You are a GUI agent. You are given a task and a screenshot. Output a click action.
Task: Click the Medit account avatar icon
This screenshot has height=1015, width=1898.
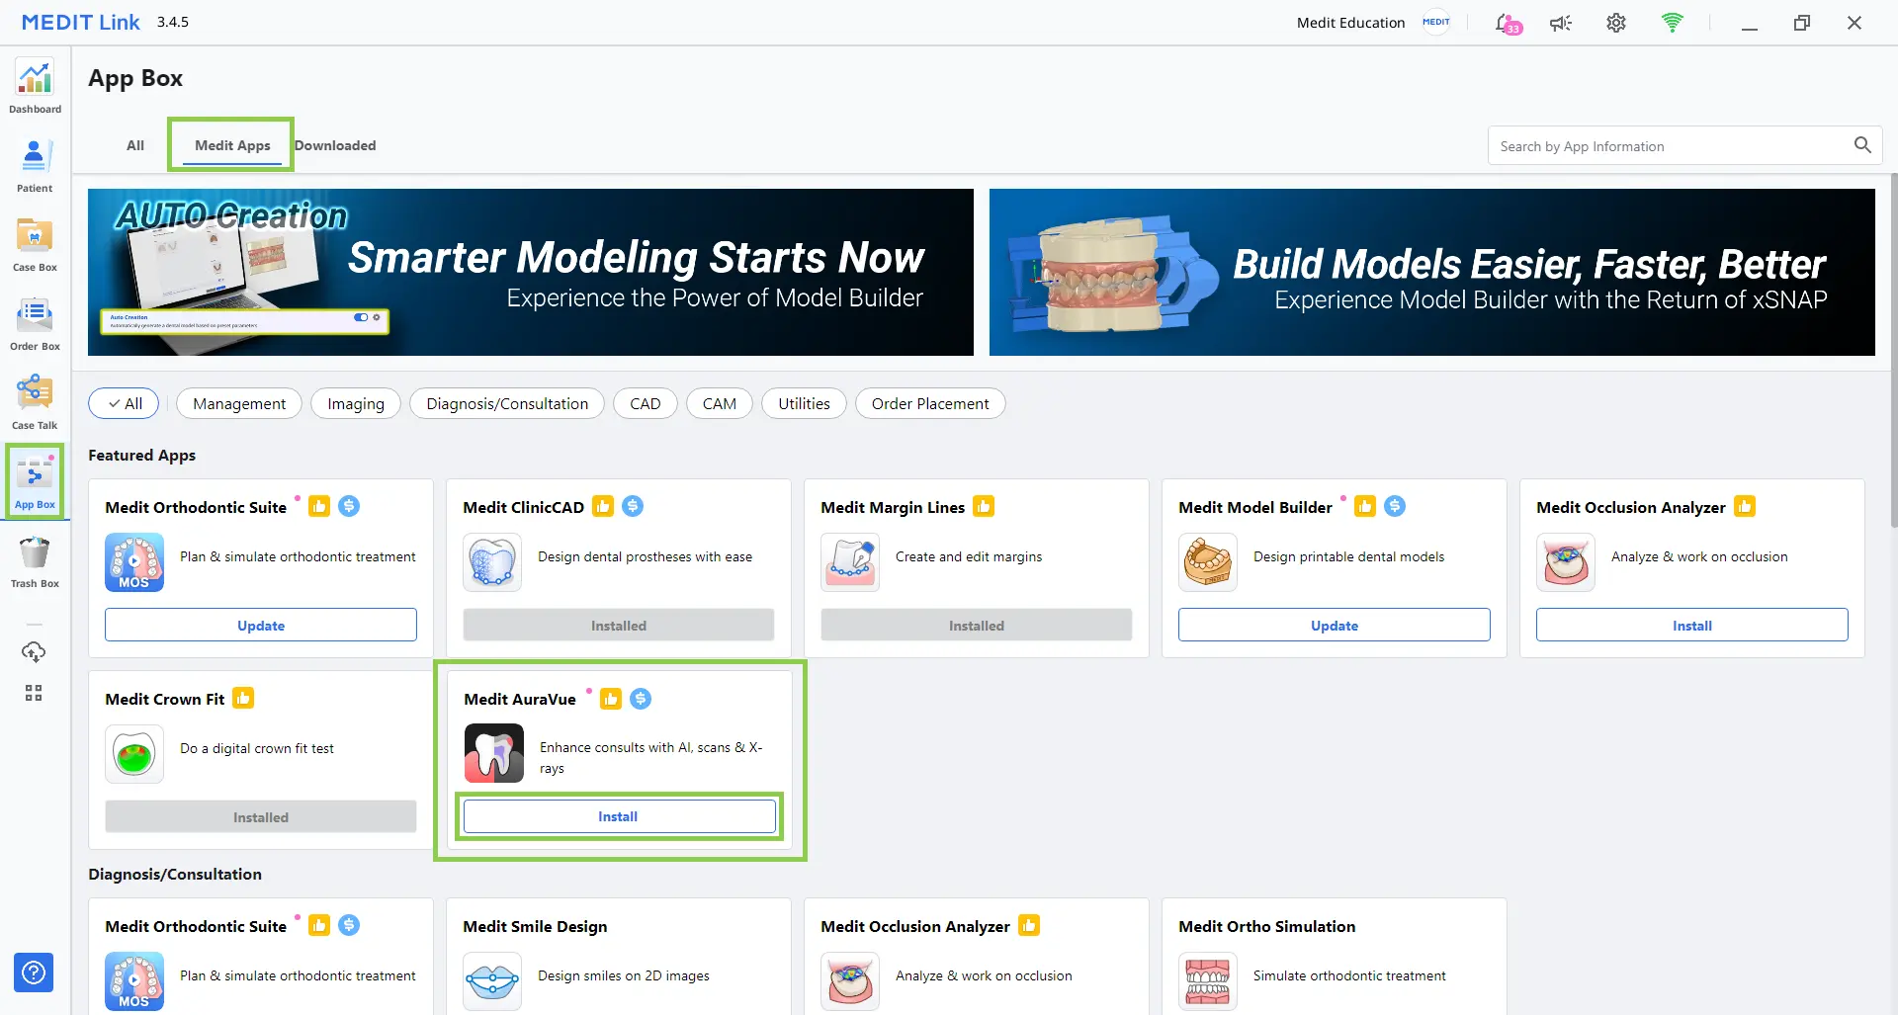[x=1436, y=22]
